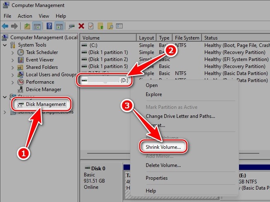Expand Local Users and Groups node
The image size is (270, 202).
[x=13, y=75]
